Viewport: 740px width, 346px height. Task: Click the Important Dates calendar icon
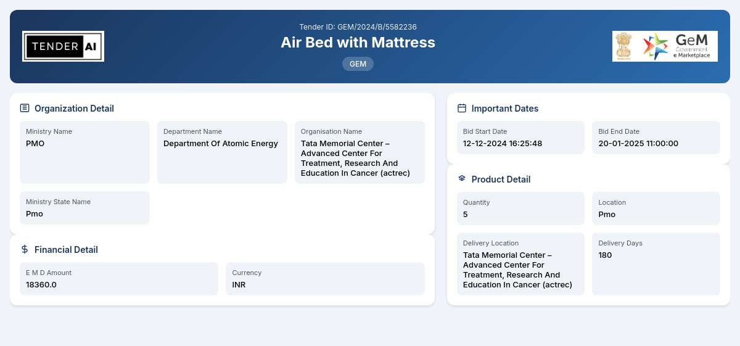tap(462, 108)
